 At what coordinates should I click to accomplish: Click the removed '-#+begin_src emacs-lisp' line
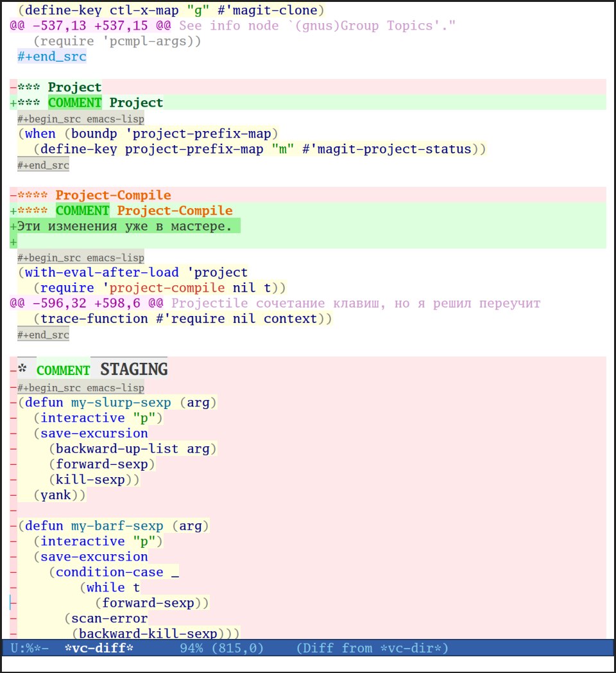[77, 388]
